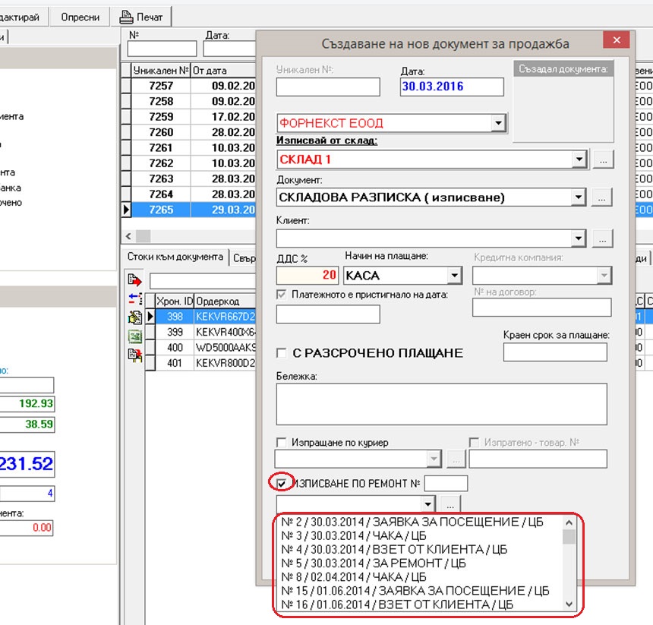Open the СКЛАД 1 warehouse dropdown
The height and width of the screenshot is (625, 653).
pyautogui.click(x=579, y=159)
